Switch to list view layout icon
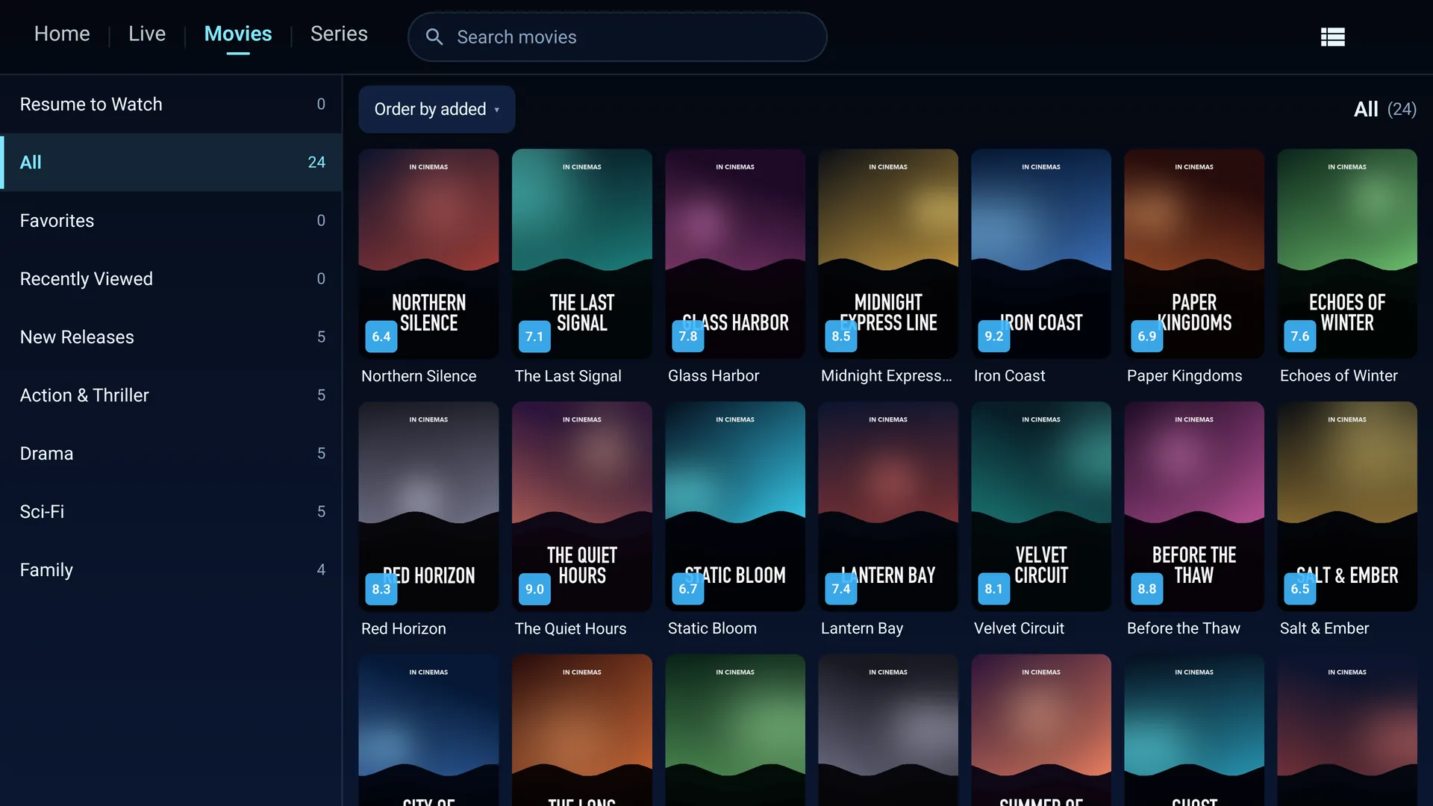The width and height of the screenshot is (1433, 806). pos(1332,37)
